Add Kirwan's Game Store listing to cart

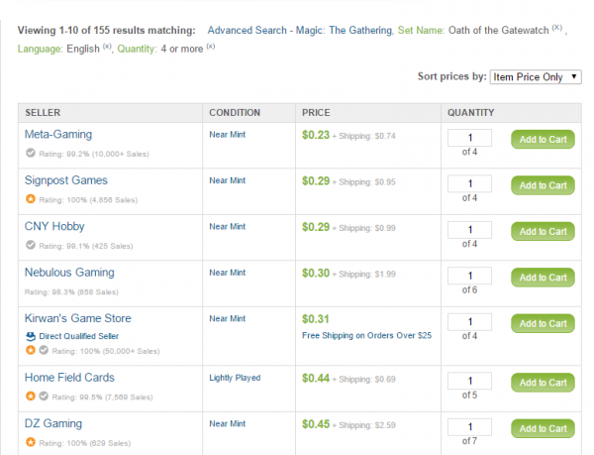pos(543,323)
